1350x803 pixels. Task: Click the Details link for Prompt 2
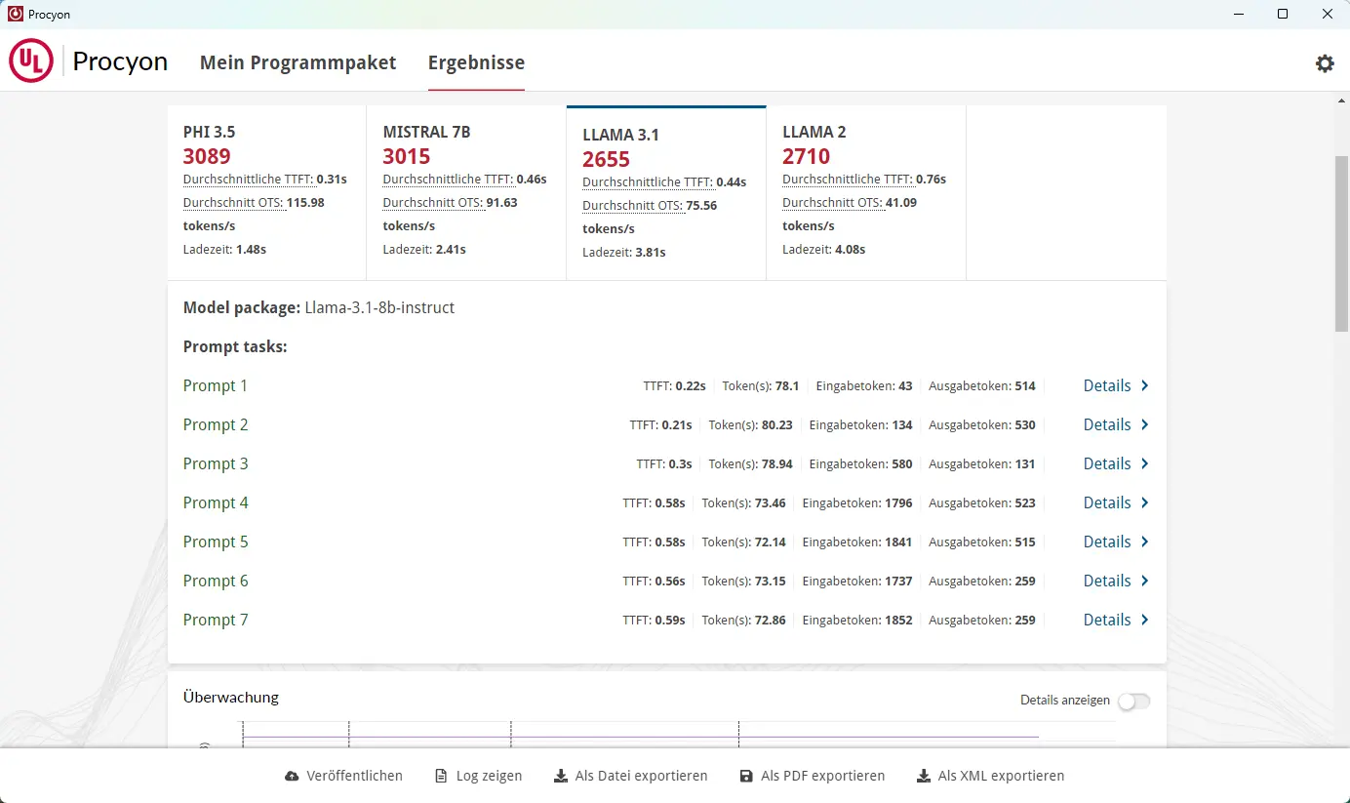click(x=1106, y=425)
